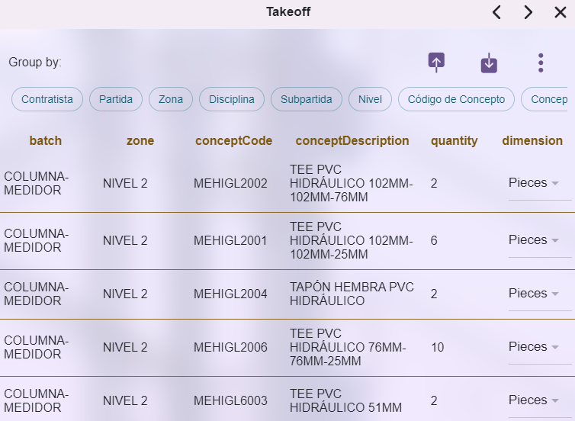Viewport: 575px width, 421px height.
Task: Click the download icon in the toolbar
Action: pyautogui.click(x=489, y=63)
